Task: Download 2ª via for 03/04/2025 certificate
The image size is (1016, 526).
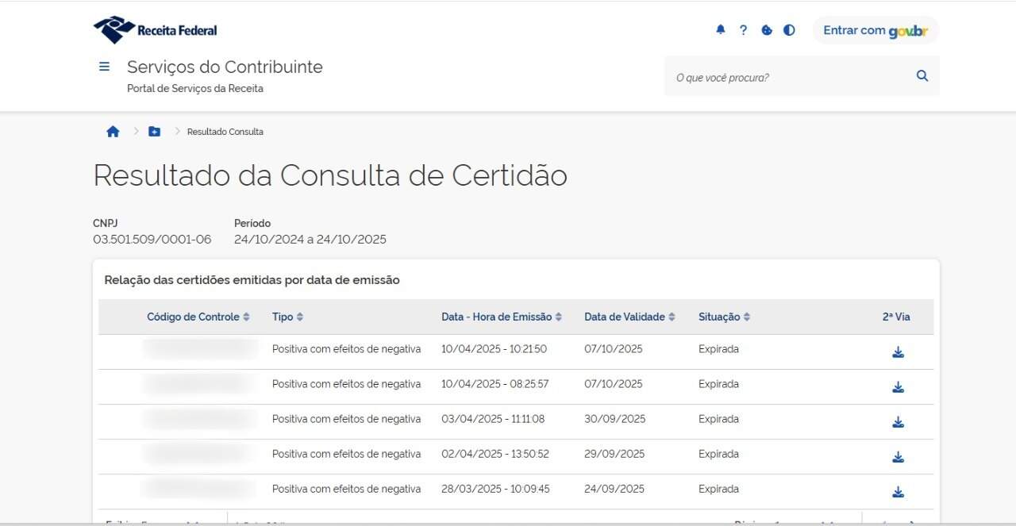Action: click(898, 422)
